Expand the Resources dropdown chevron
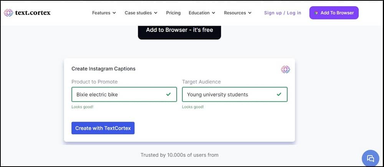 point(250,13)
